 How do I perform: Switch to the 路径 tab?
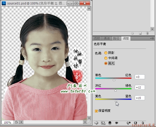[116, 38]
